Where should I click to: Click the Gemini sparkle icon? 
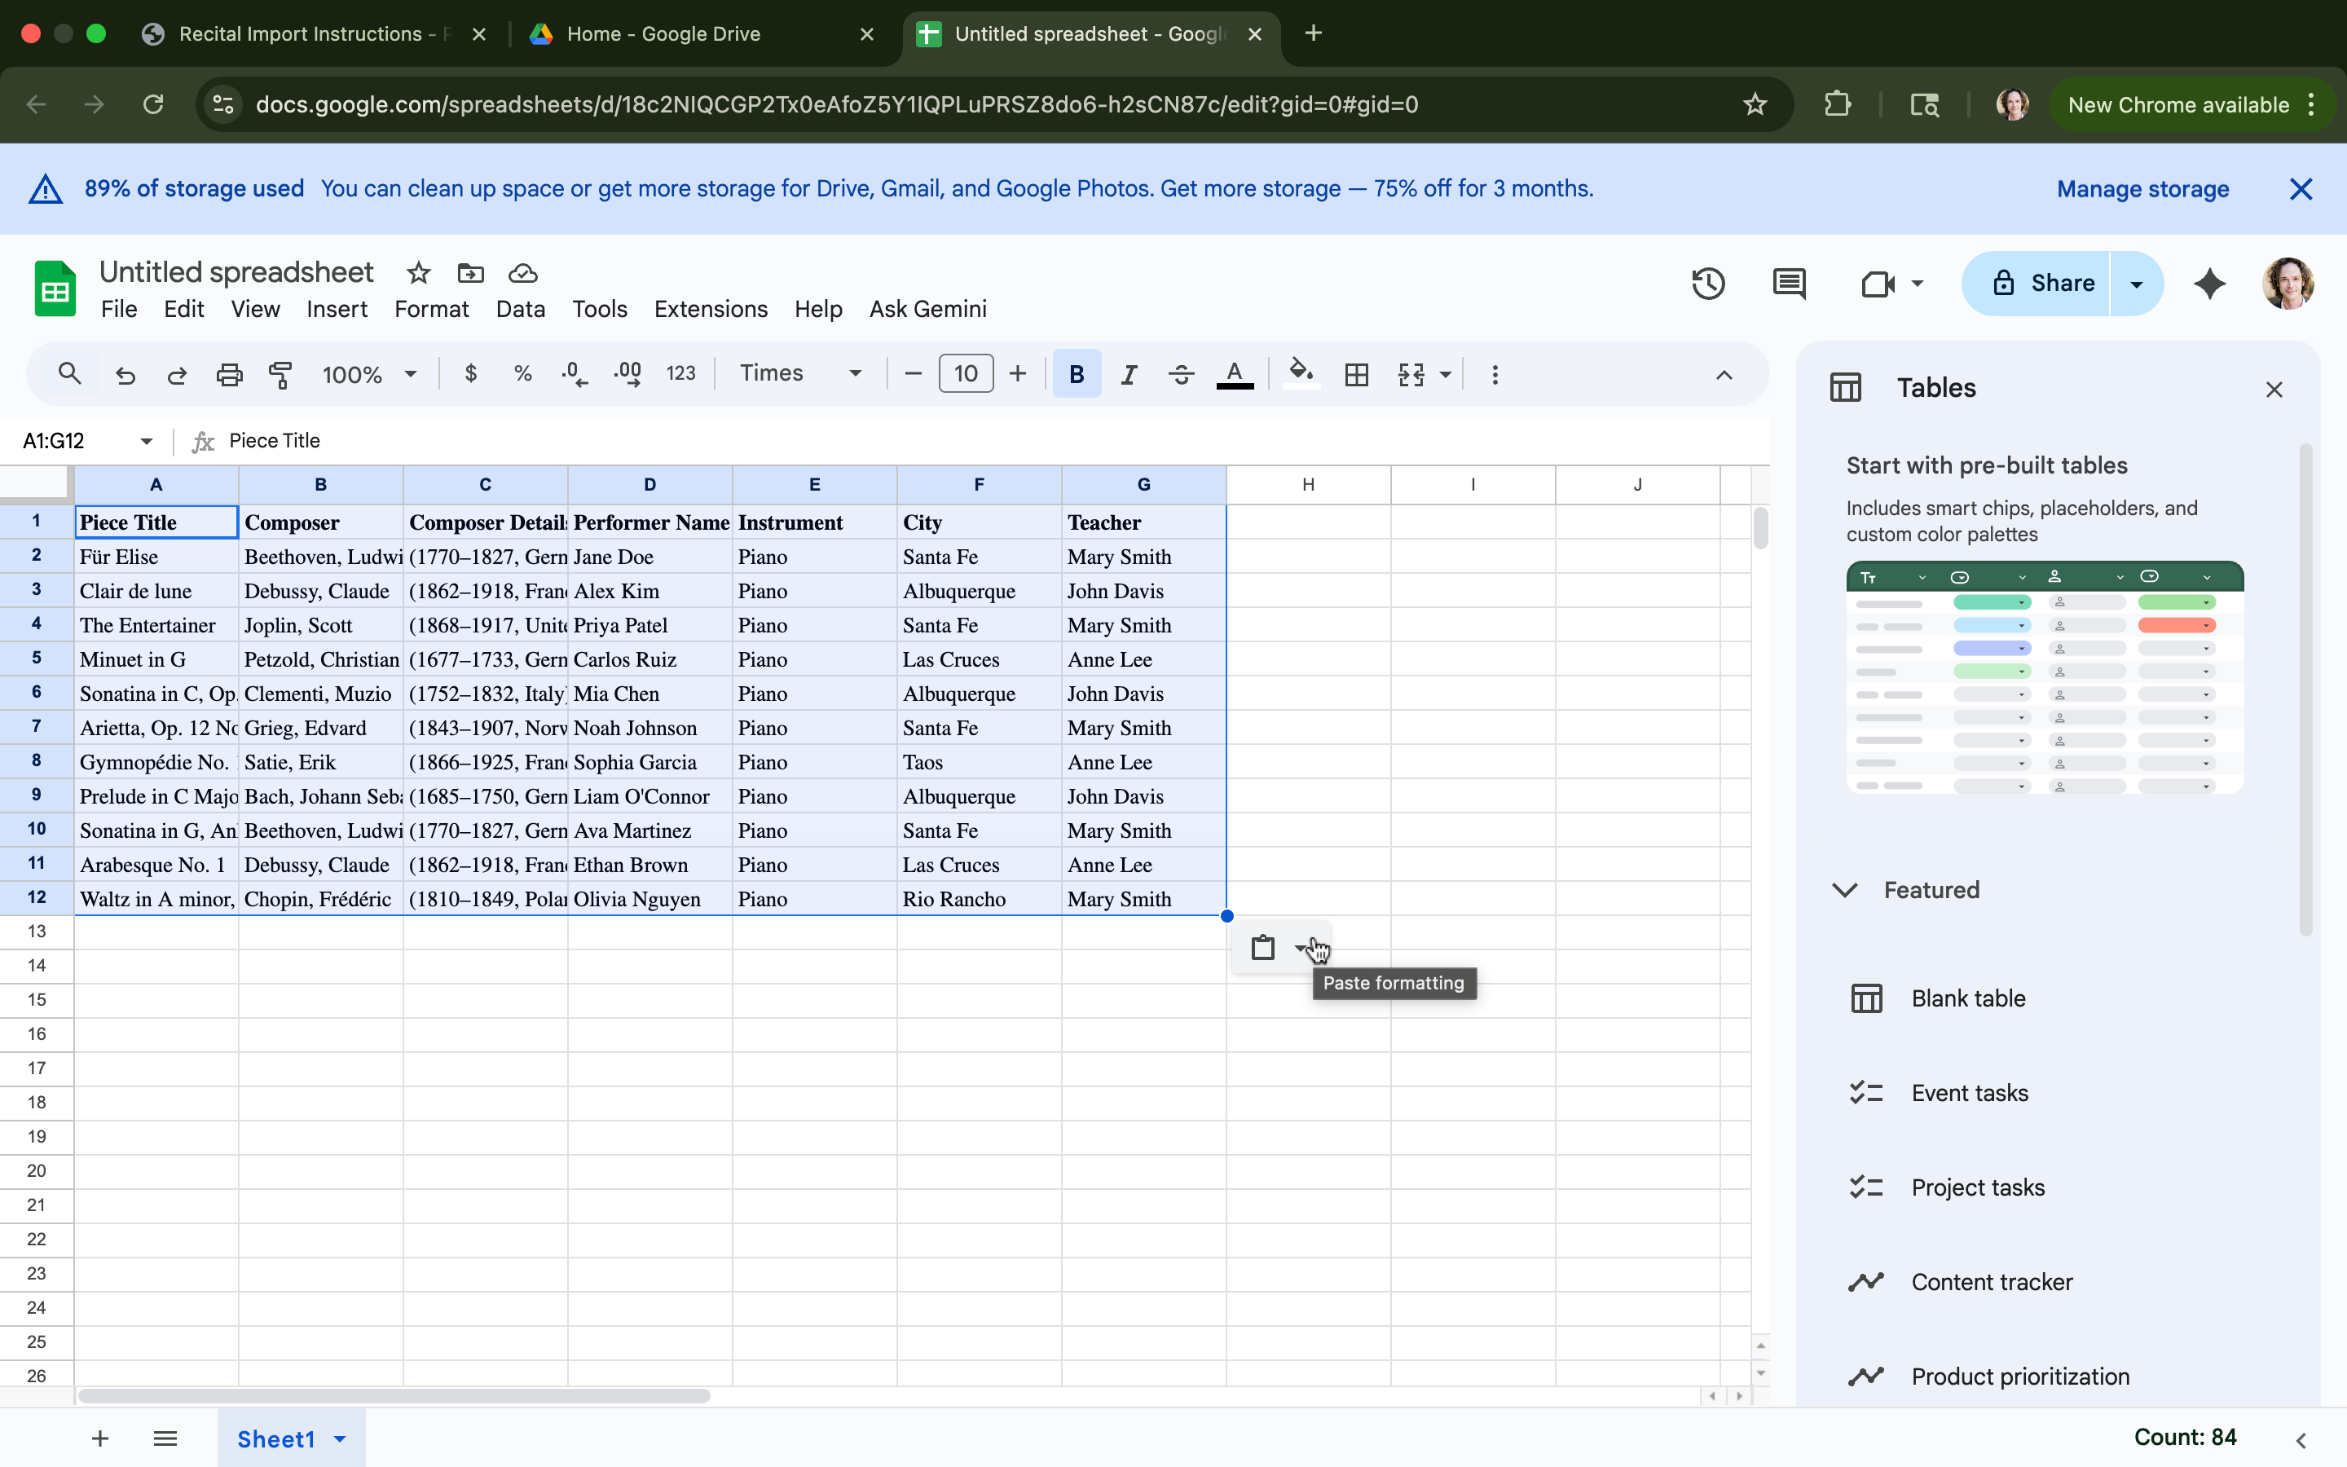tap(2208, 284)
